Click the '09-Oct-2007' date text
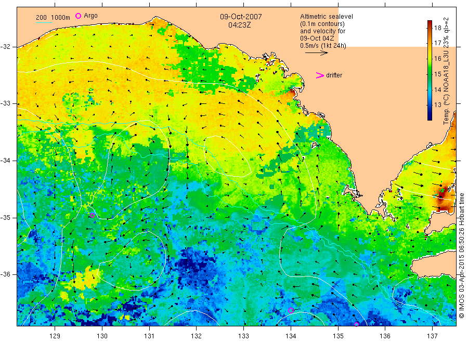Screen dimensions: 468x343 coord(241,17)
